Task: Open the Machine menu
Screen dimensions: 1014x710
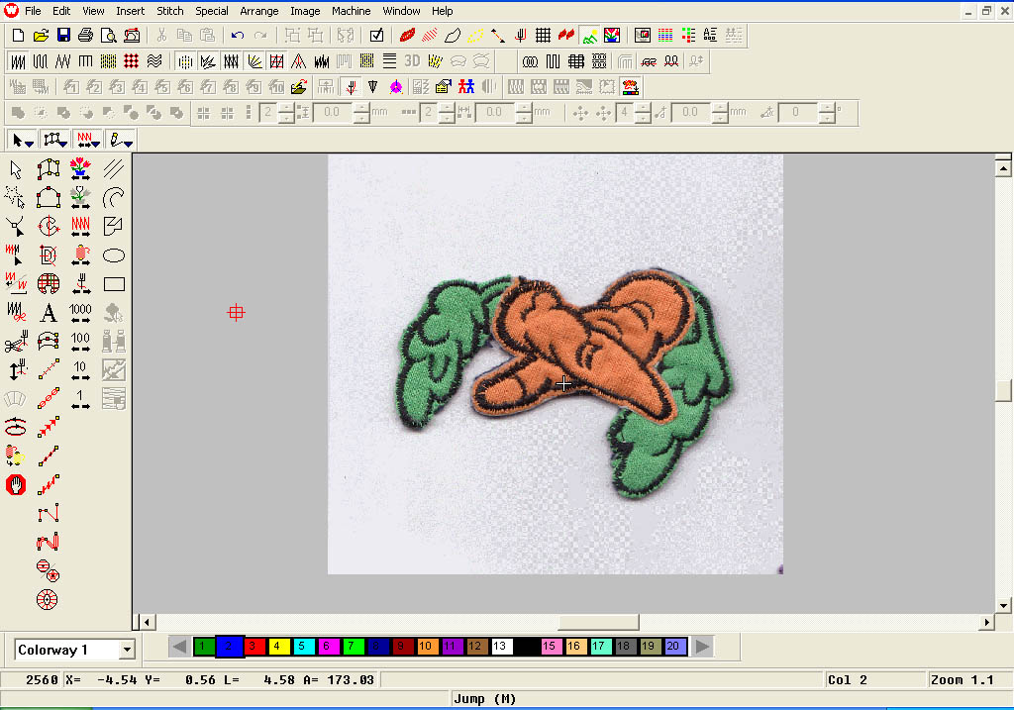Action: coord(352,11)
